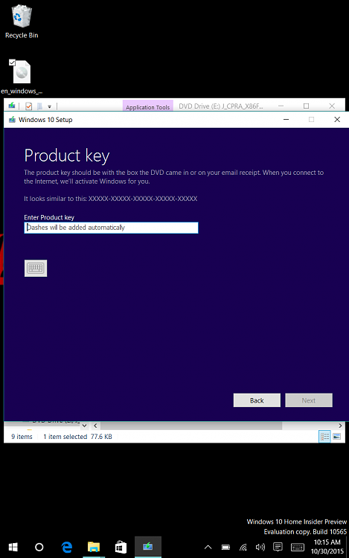Screen dimensions: 349x558
Task: Click the left scroll arrow in Explorer
Action: tap(95, 426)
